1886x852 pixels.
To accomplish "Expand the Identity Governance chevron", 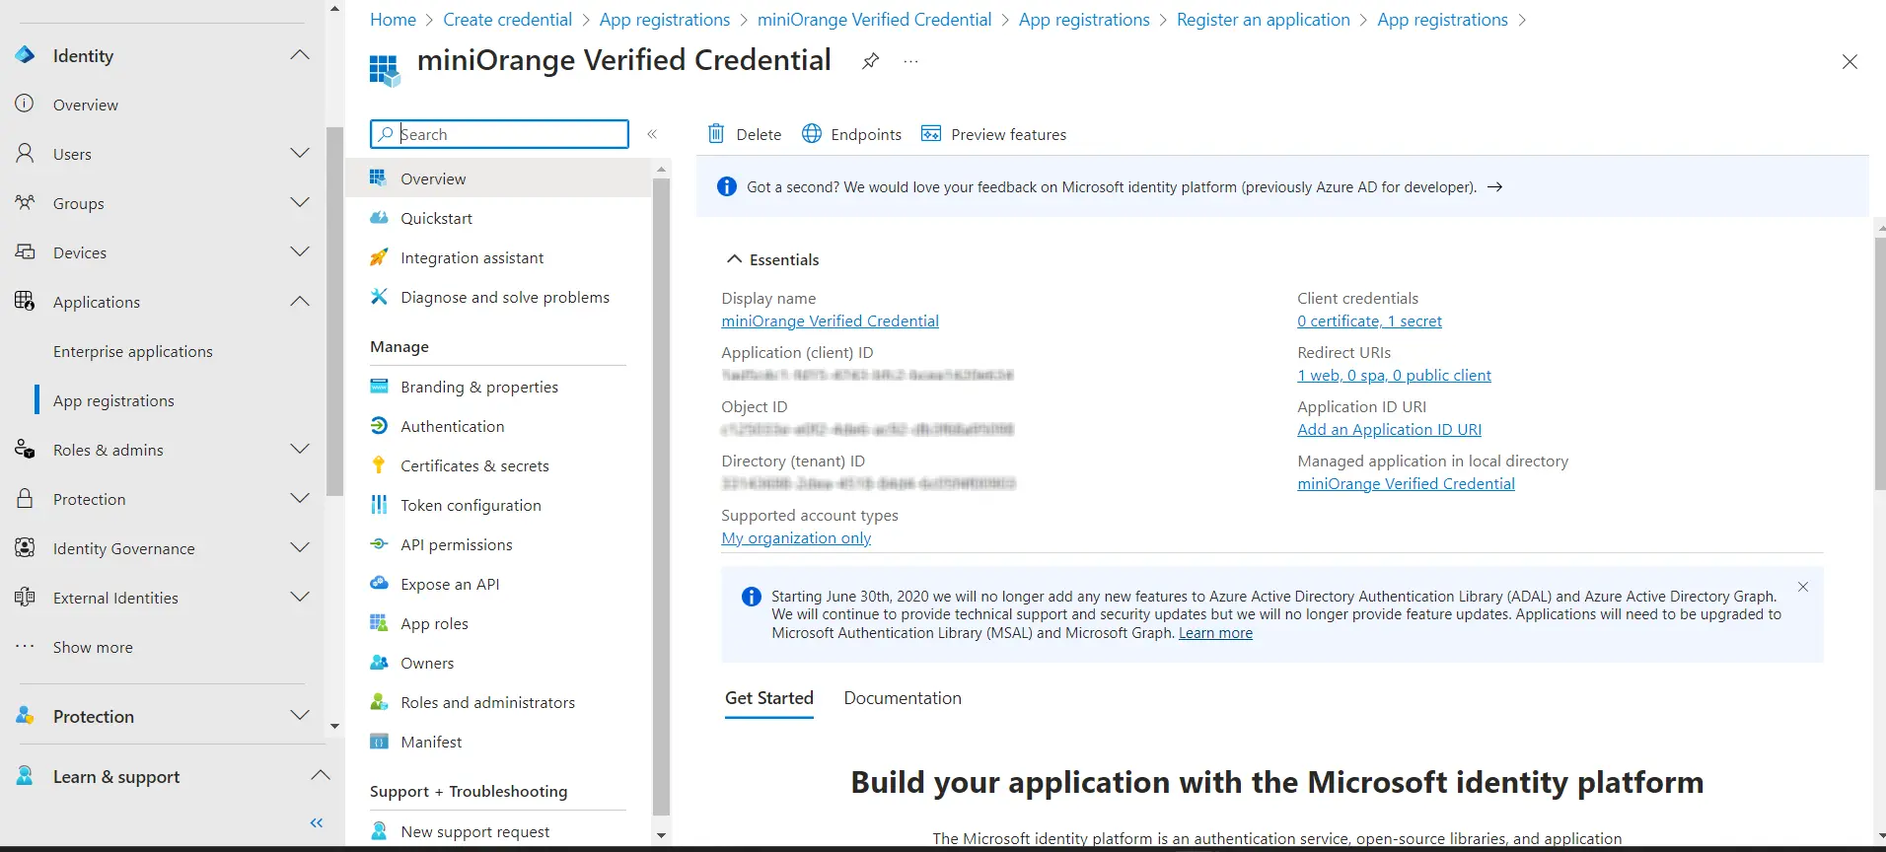I will (300, 547).
